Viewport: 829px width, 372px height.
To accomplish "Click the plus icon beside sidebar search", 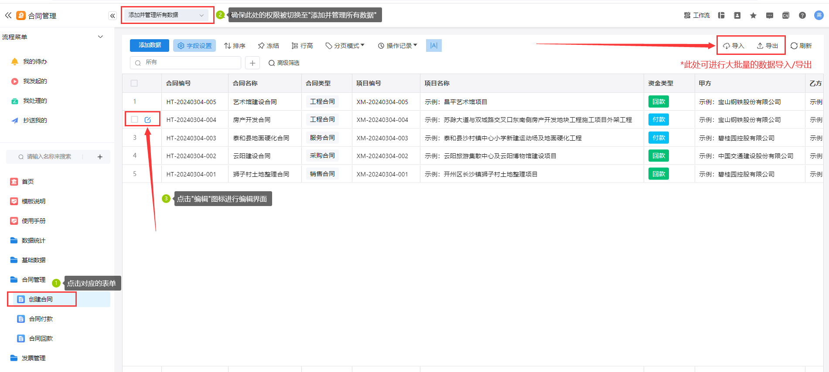I will (100, 157).
